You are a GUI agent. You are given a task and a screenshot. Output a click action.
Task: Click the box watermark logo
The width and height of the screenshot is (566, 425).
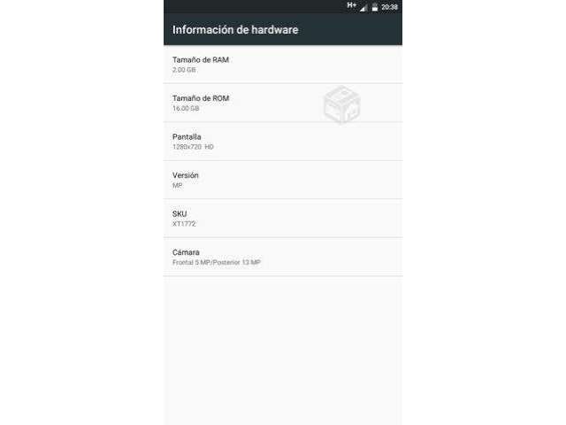[x=341, y=104]
